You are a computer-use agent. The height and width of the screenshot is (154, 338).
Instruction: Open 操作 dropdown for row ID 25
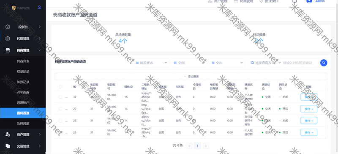(309, 132)
